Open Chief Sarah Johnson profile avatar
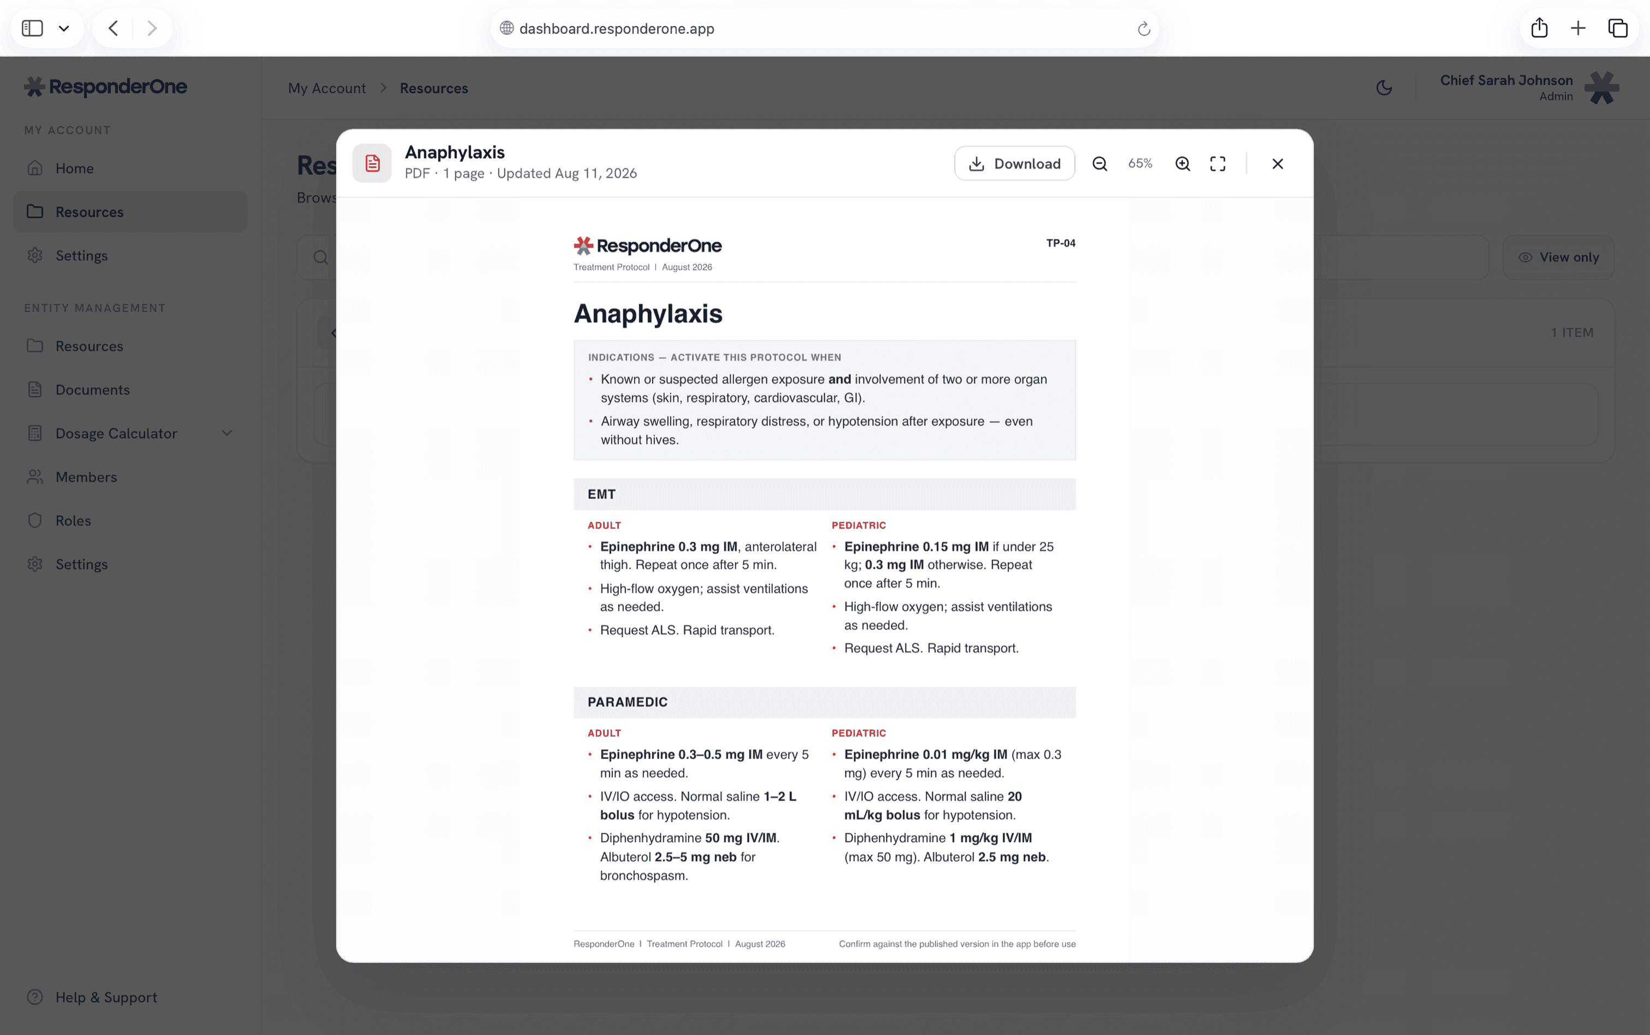This screenshot has width=1650, height=1035. 1602,88
